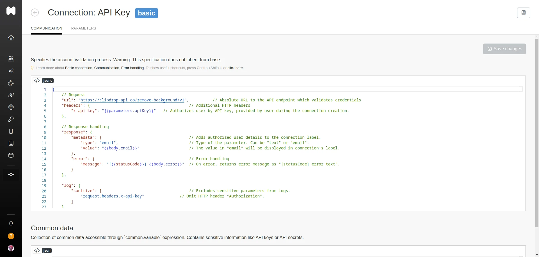Open the Templates puzzle icon
Screen dimensions: 539x257
(x=11, y=83)
